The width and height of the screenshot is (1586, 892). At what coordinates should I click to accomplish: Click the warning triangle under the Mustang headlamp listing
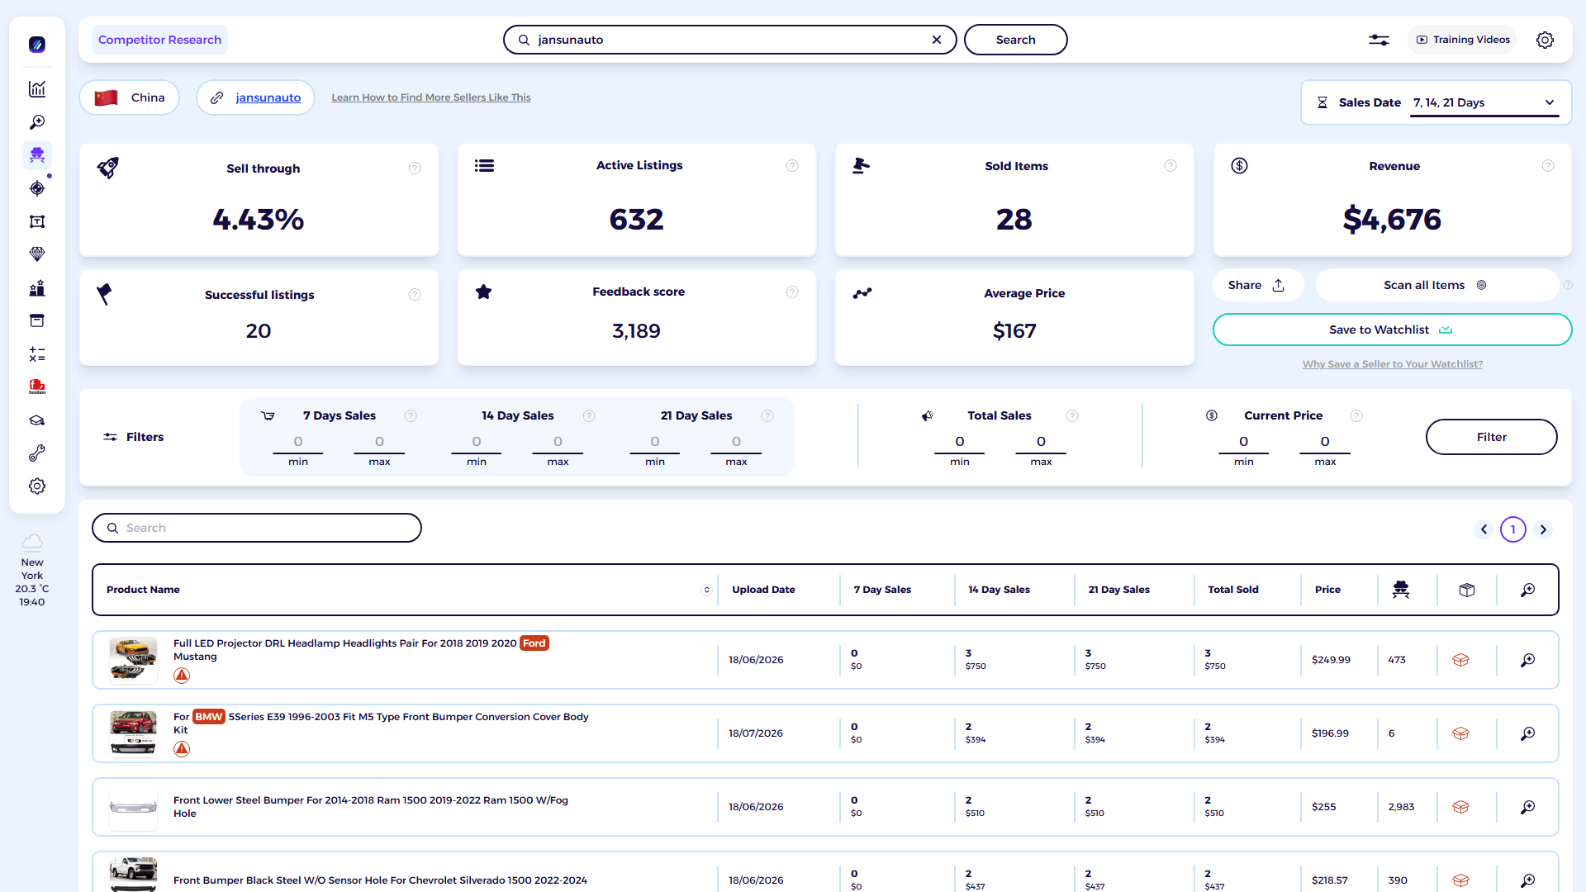coord(182,676)
